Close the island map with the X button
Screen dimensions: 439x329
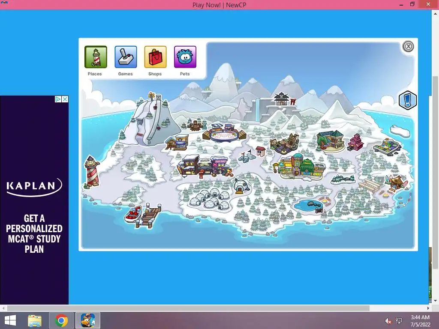click(408, 46)
